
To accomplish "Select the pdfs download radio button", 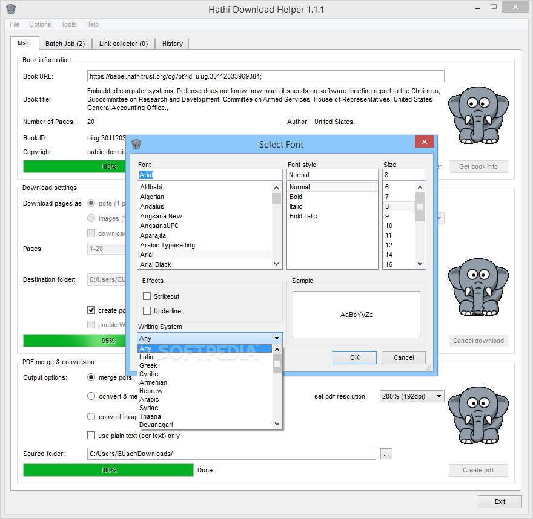I will coord(91,203).
